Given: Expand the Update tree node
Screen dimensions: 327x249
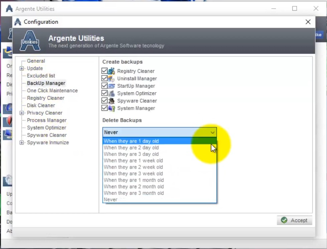Looking at the screenshot, I should click(x=22, y=68).
